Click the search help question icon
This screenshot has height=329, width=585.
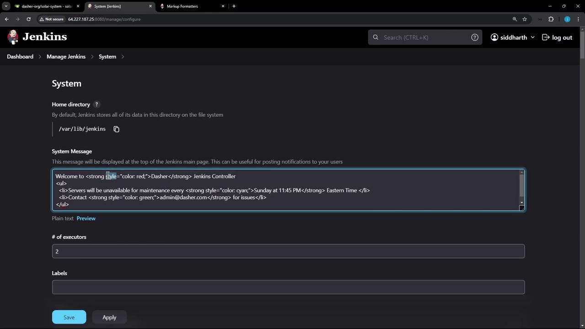point(475,37)
